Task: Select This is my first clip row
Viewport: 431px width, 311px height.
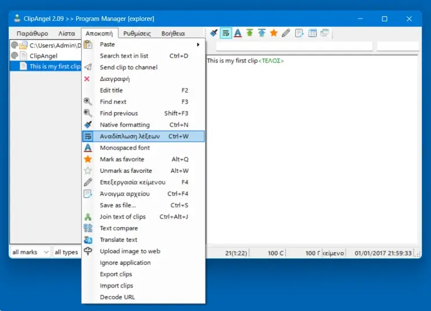Action: [46, 66]
